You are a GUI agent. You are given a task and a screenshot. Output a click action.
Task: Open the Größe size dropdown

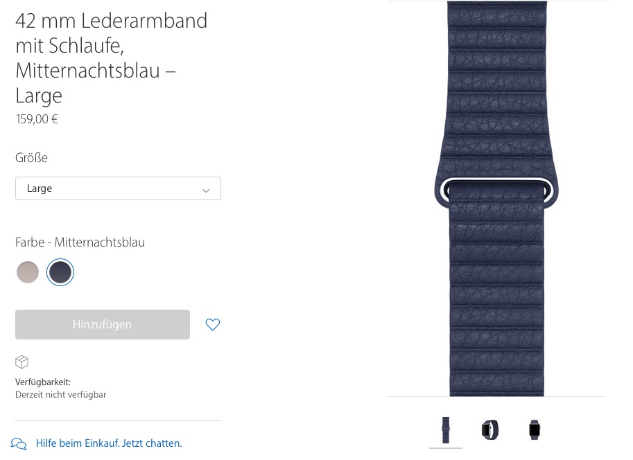click(118, 188)
